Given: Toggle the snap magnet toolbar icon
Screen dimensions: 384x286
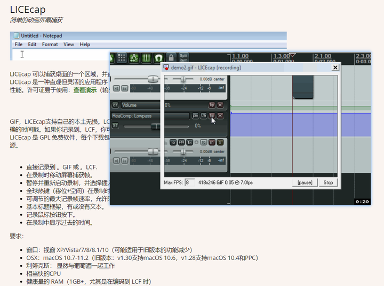Looking at the screenshot, I should [x=159, y=57].
